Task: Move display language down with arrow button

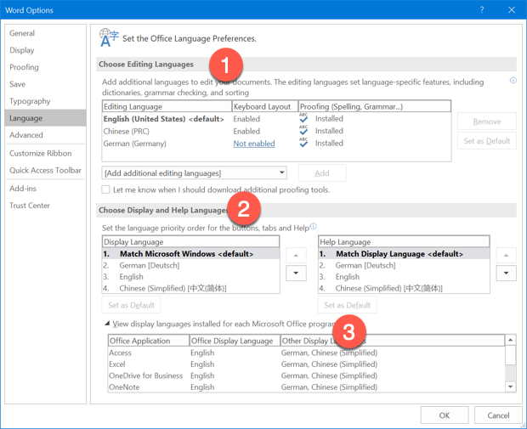Action: pyautogui.click(x=295, y=273)
